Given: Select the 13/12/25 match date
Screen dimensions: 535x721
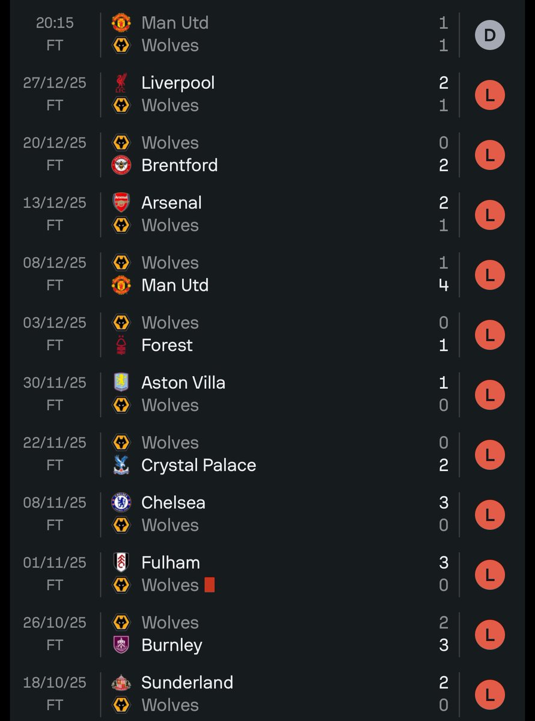Looking at the screenshot, I should tap(55, 203).
